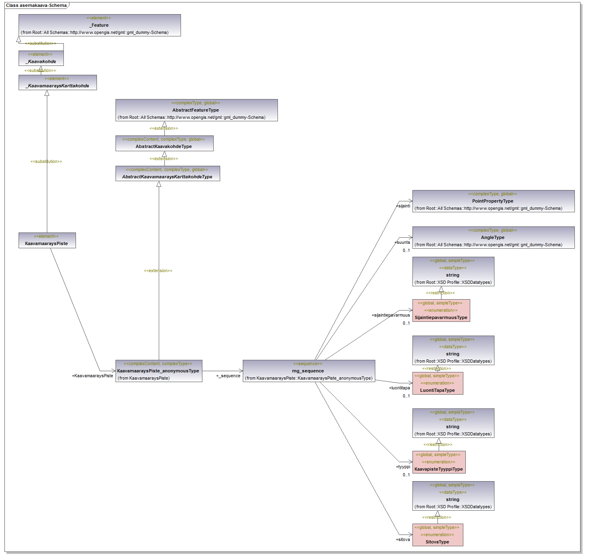Click restriction label above LuontiTapaType
Image resolution: width=591 pixels, height=560 pixels.
[437, 369]
